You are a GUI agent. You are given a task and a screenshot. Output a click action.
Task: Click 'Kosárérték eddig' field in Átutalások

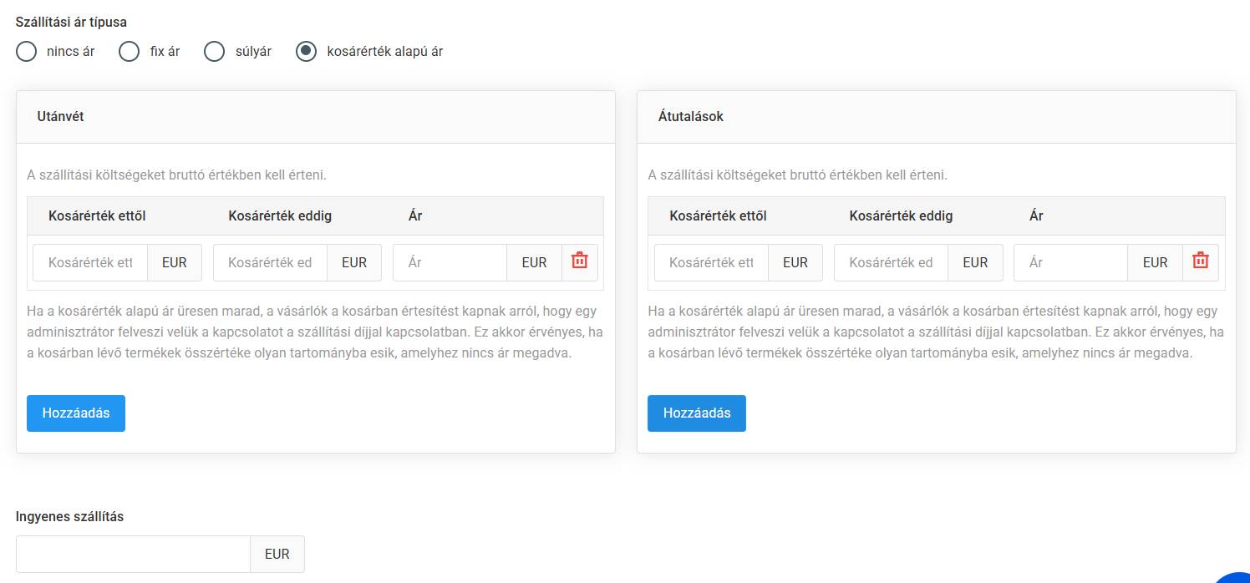point(891,262)
